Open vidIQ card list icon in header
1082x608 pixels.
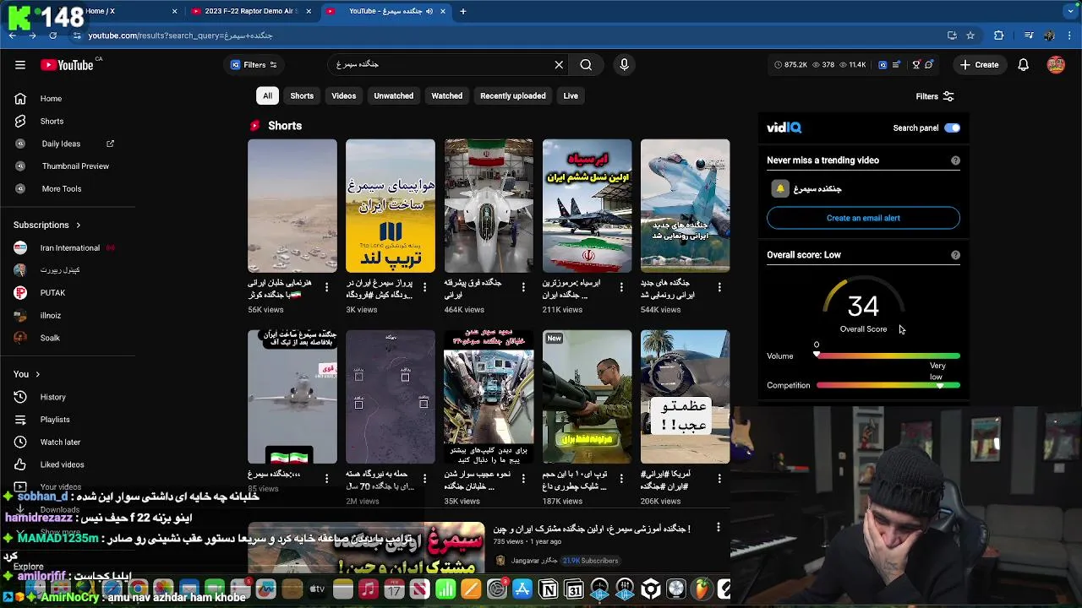coord(897,65)
